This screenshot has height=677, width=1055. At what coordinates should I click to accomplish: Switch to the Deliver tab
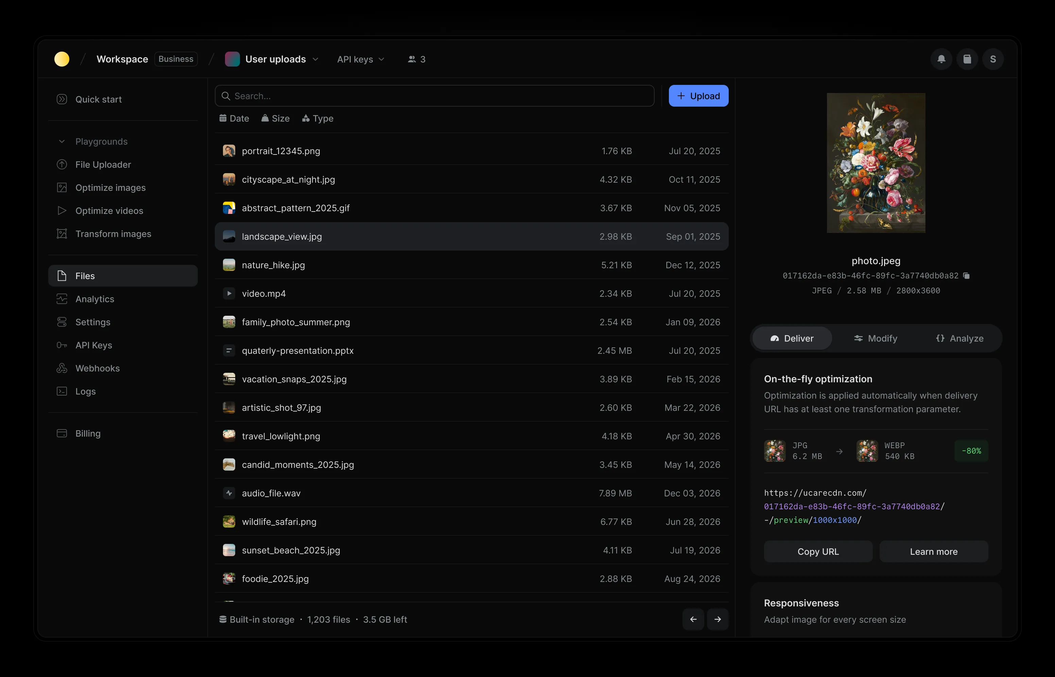click(792, 338)
